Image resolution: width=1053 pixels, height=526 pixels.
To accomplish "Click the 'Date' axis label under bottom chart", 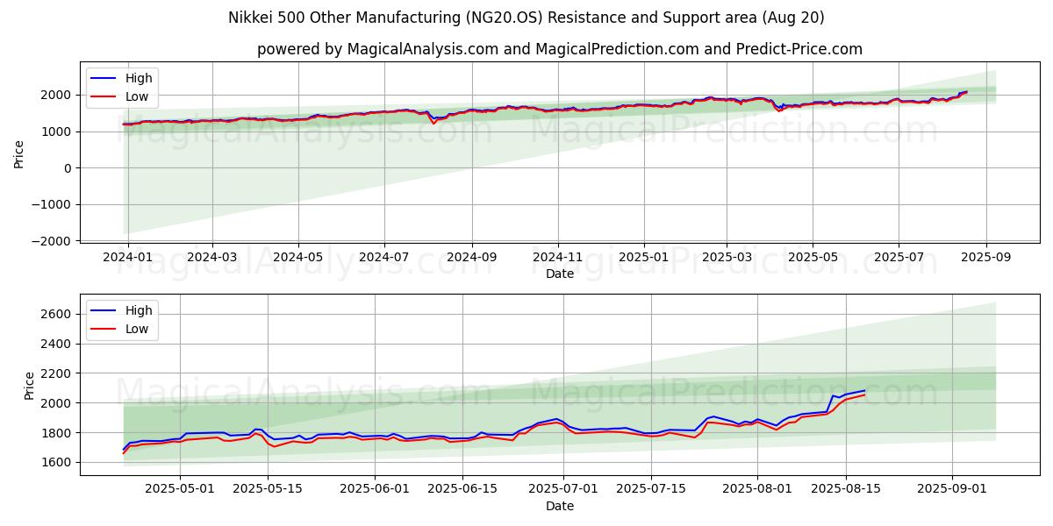I will (x=560, y=506).
